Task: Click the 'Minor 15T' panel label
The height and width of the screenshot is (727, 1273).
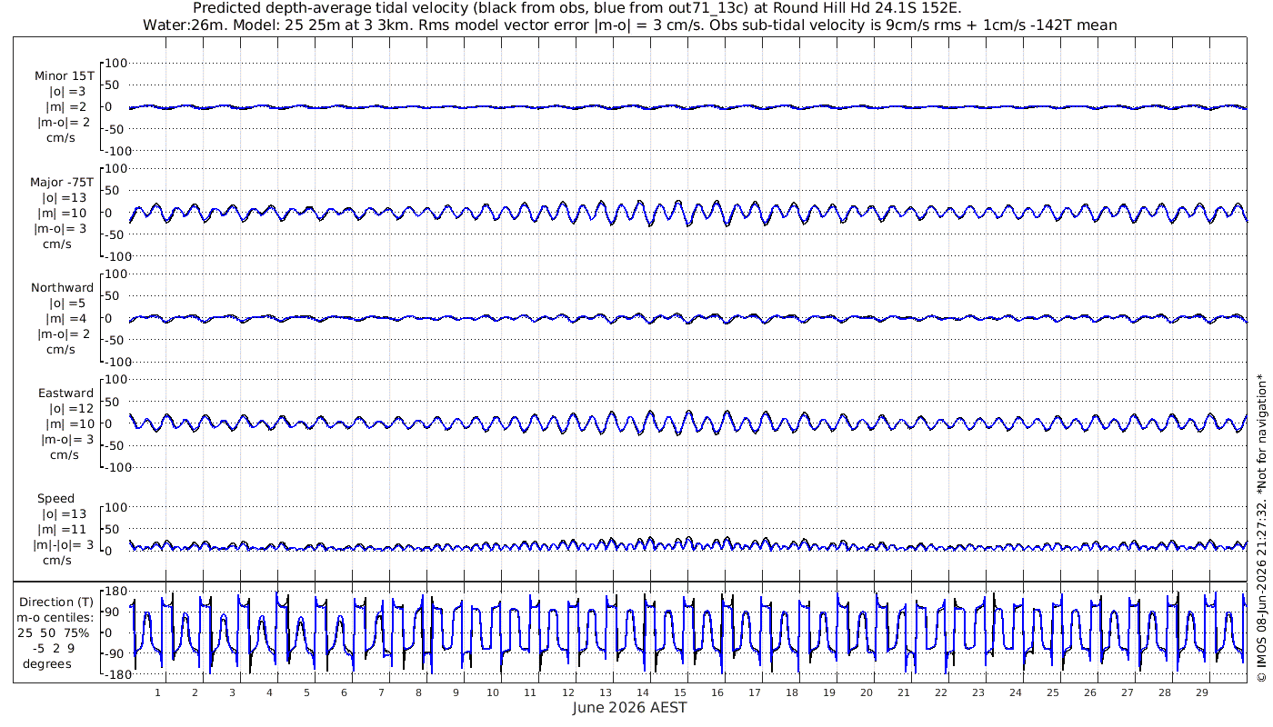Action: (x=64, y=76)
